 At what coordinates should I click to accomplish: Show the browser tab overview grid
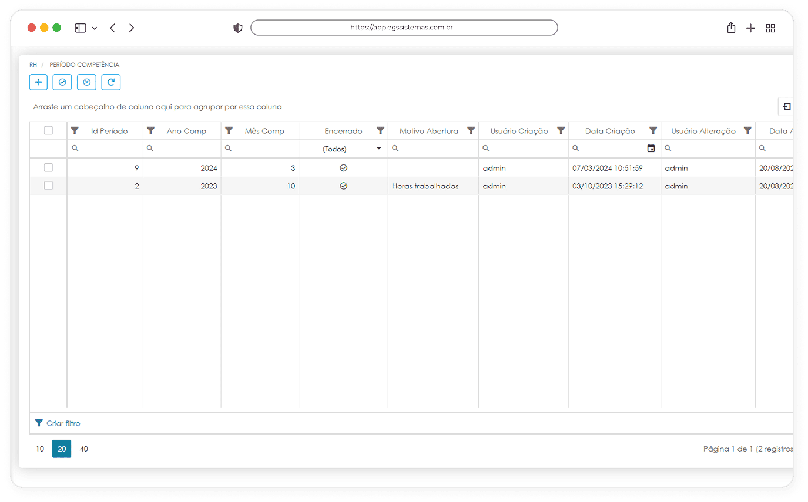point(770,28)
